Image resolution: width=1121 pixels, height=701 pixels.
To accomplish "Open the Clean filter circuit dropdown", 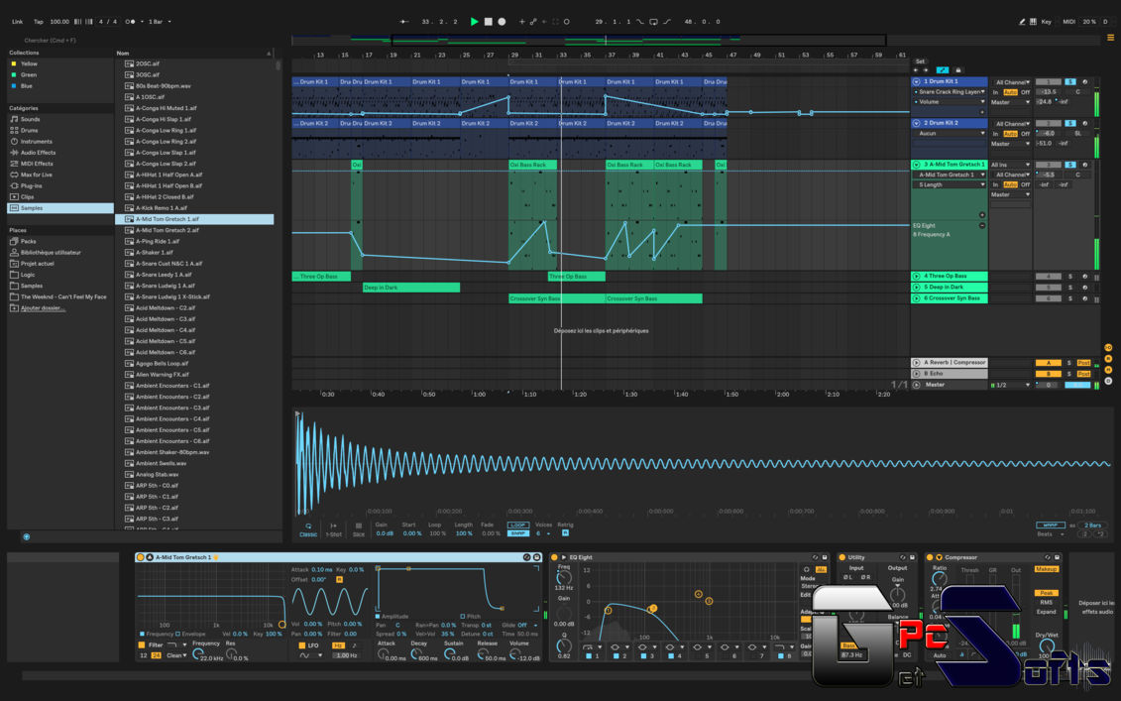I will (x=176, y=655).
